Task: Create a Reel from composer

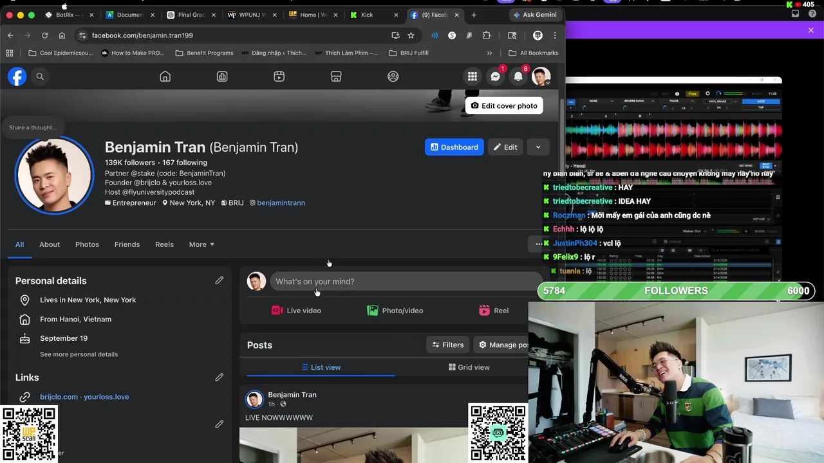Action: [494, 311]
